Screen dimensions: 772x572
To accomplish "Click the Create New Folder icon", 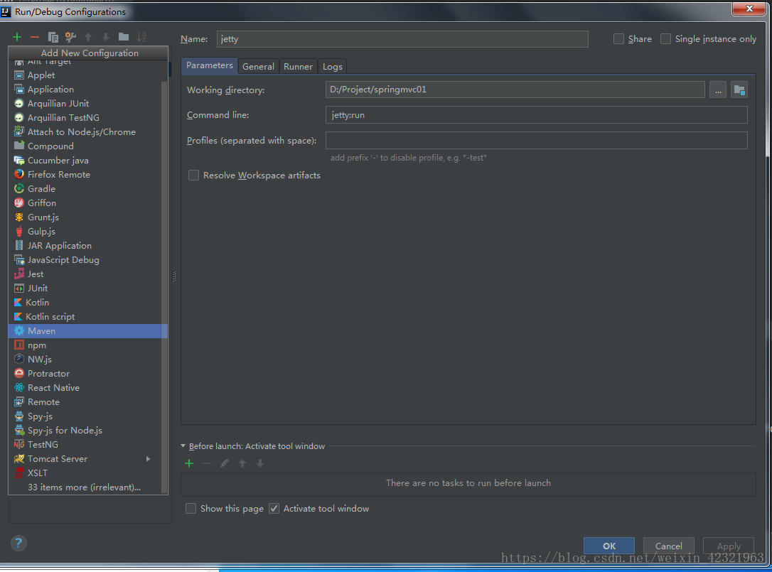I will pos(124,37).
